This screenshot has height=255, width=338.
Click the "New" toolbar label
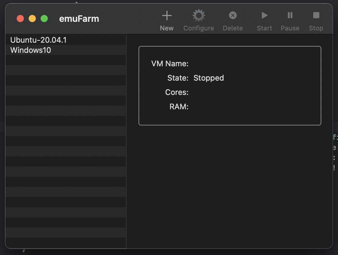click(x=167, y=28)
